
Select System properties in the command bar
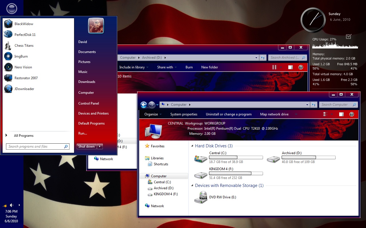[x=184, y=114]
